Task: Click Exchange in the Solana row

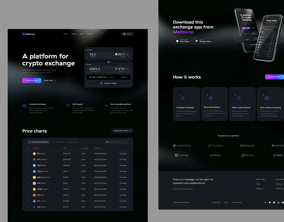Action: pos(123,207)
